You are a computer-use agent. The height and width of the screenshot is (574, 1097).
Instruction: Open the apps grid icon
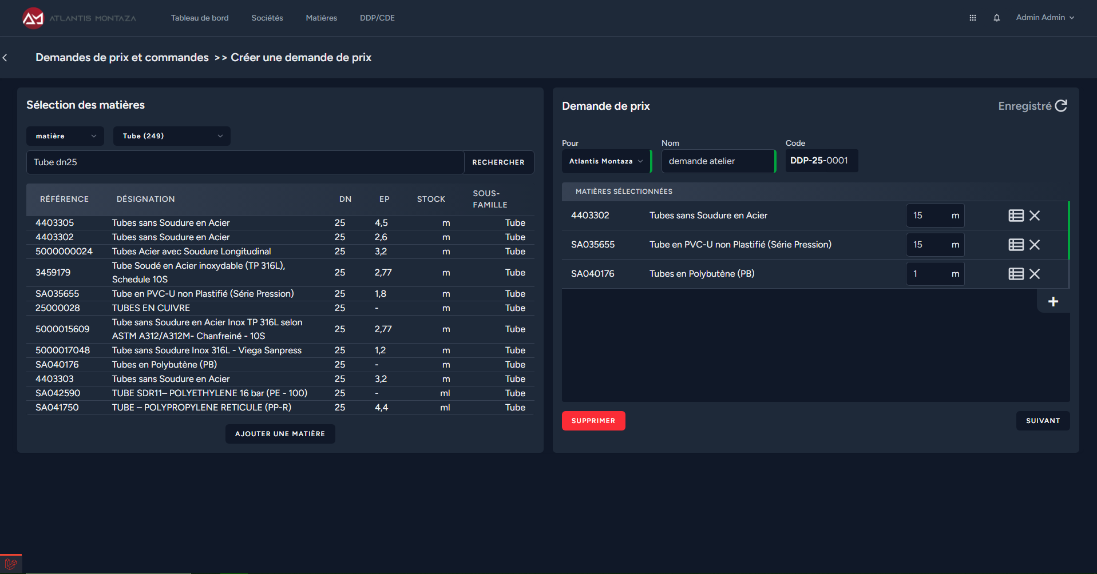tap(972, 18)
